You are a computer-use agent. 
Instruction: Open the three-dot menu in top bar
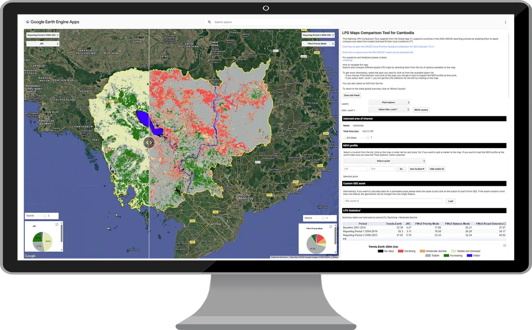[505, 22]
